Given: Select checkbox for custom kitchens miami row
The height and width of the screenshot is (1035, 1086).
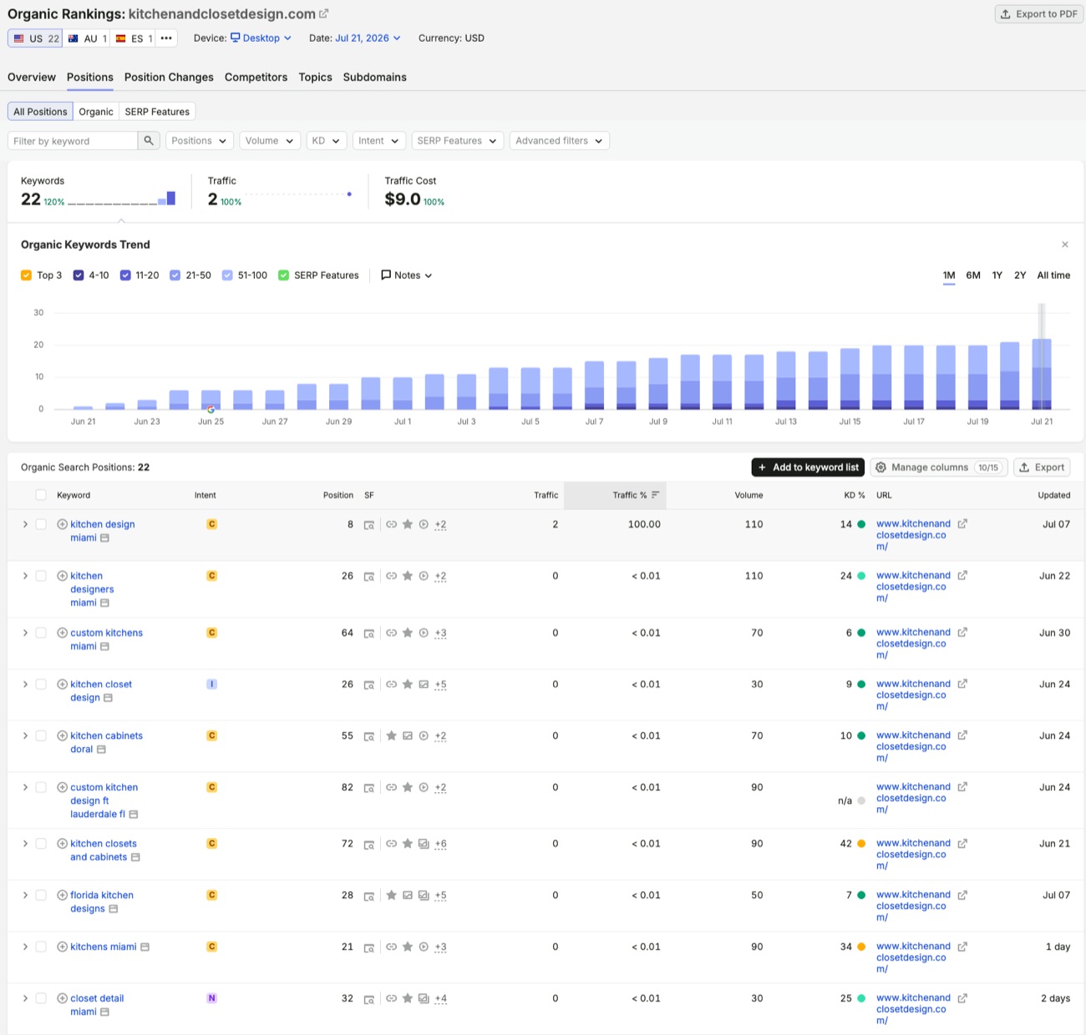Looking at the screenshot, I should pyautogui.click(x=41, y=633).
